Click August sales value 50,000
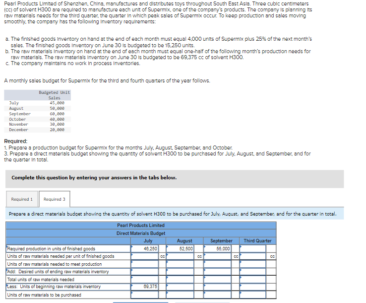The height and width of the screenshot is (303, 366). click(x=57, y=108)
